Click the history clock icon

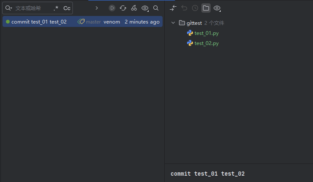195,8
